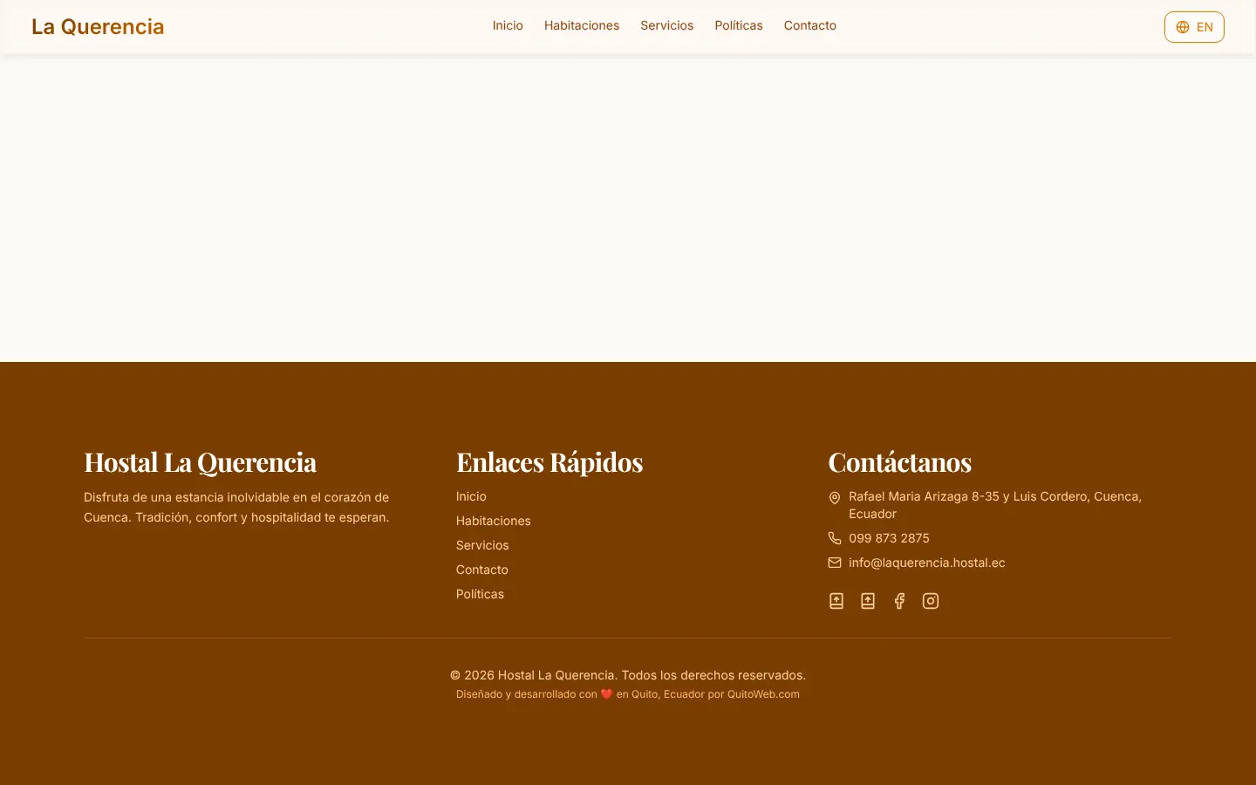Viewport: 1256px width, 785px height.
Task: Switch the site language to EN
Action: click(x=1194, y=27)
